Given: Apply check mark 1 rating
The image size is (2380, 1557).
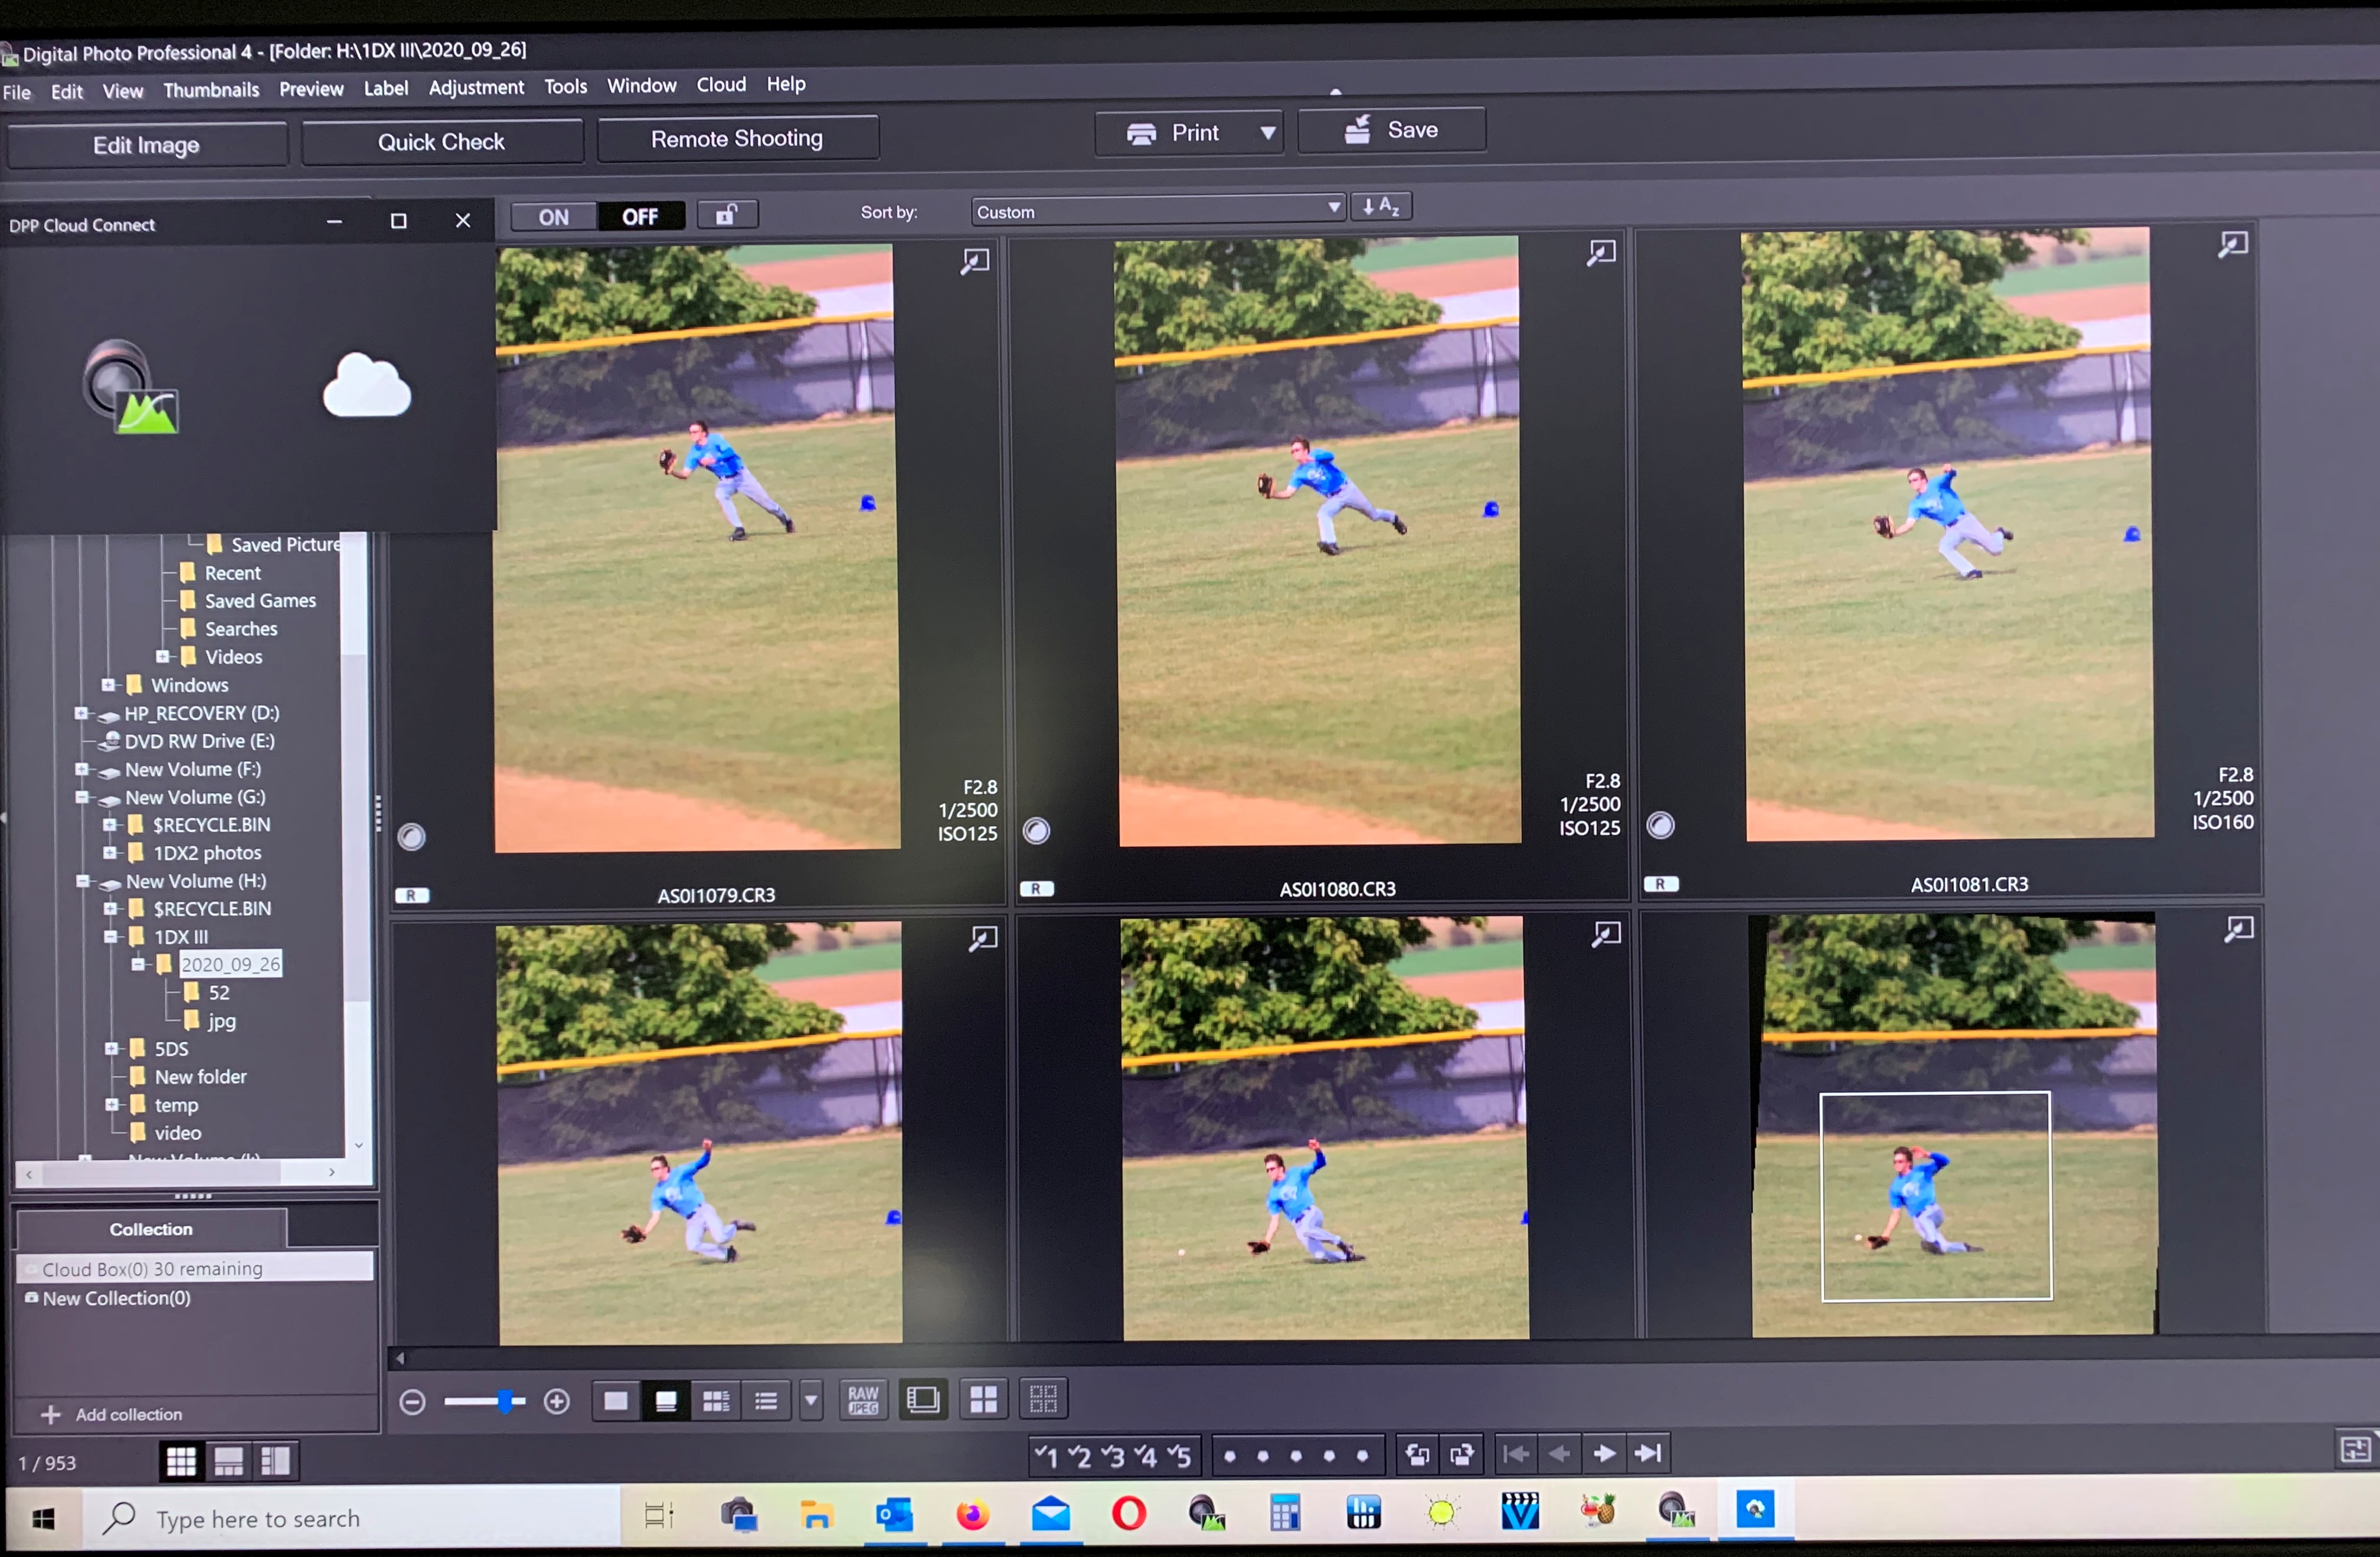Looking at the screenshot, I should (1046, 1456).
